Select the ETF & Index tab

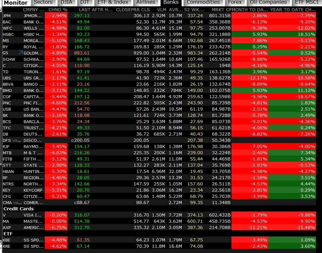[113, 2]
